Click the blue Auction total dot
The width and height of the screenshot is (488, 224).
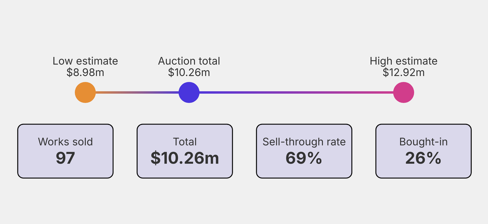pos(189,92)
